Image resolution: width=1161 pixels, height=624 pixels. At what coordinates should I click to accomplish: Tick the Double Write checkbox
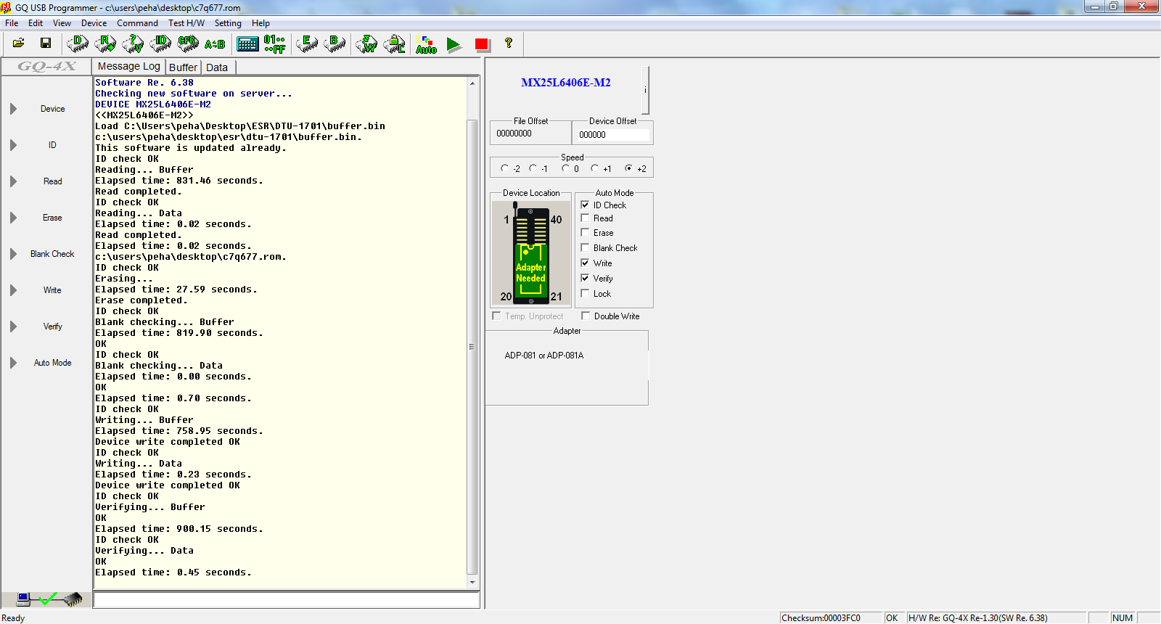pos(586,316)
